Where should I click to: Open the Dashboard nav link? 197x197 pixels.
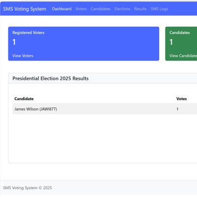(x=62, y=9)
